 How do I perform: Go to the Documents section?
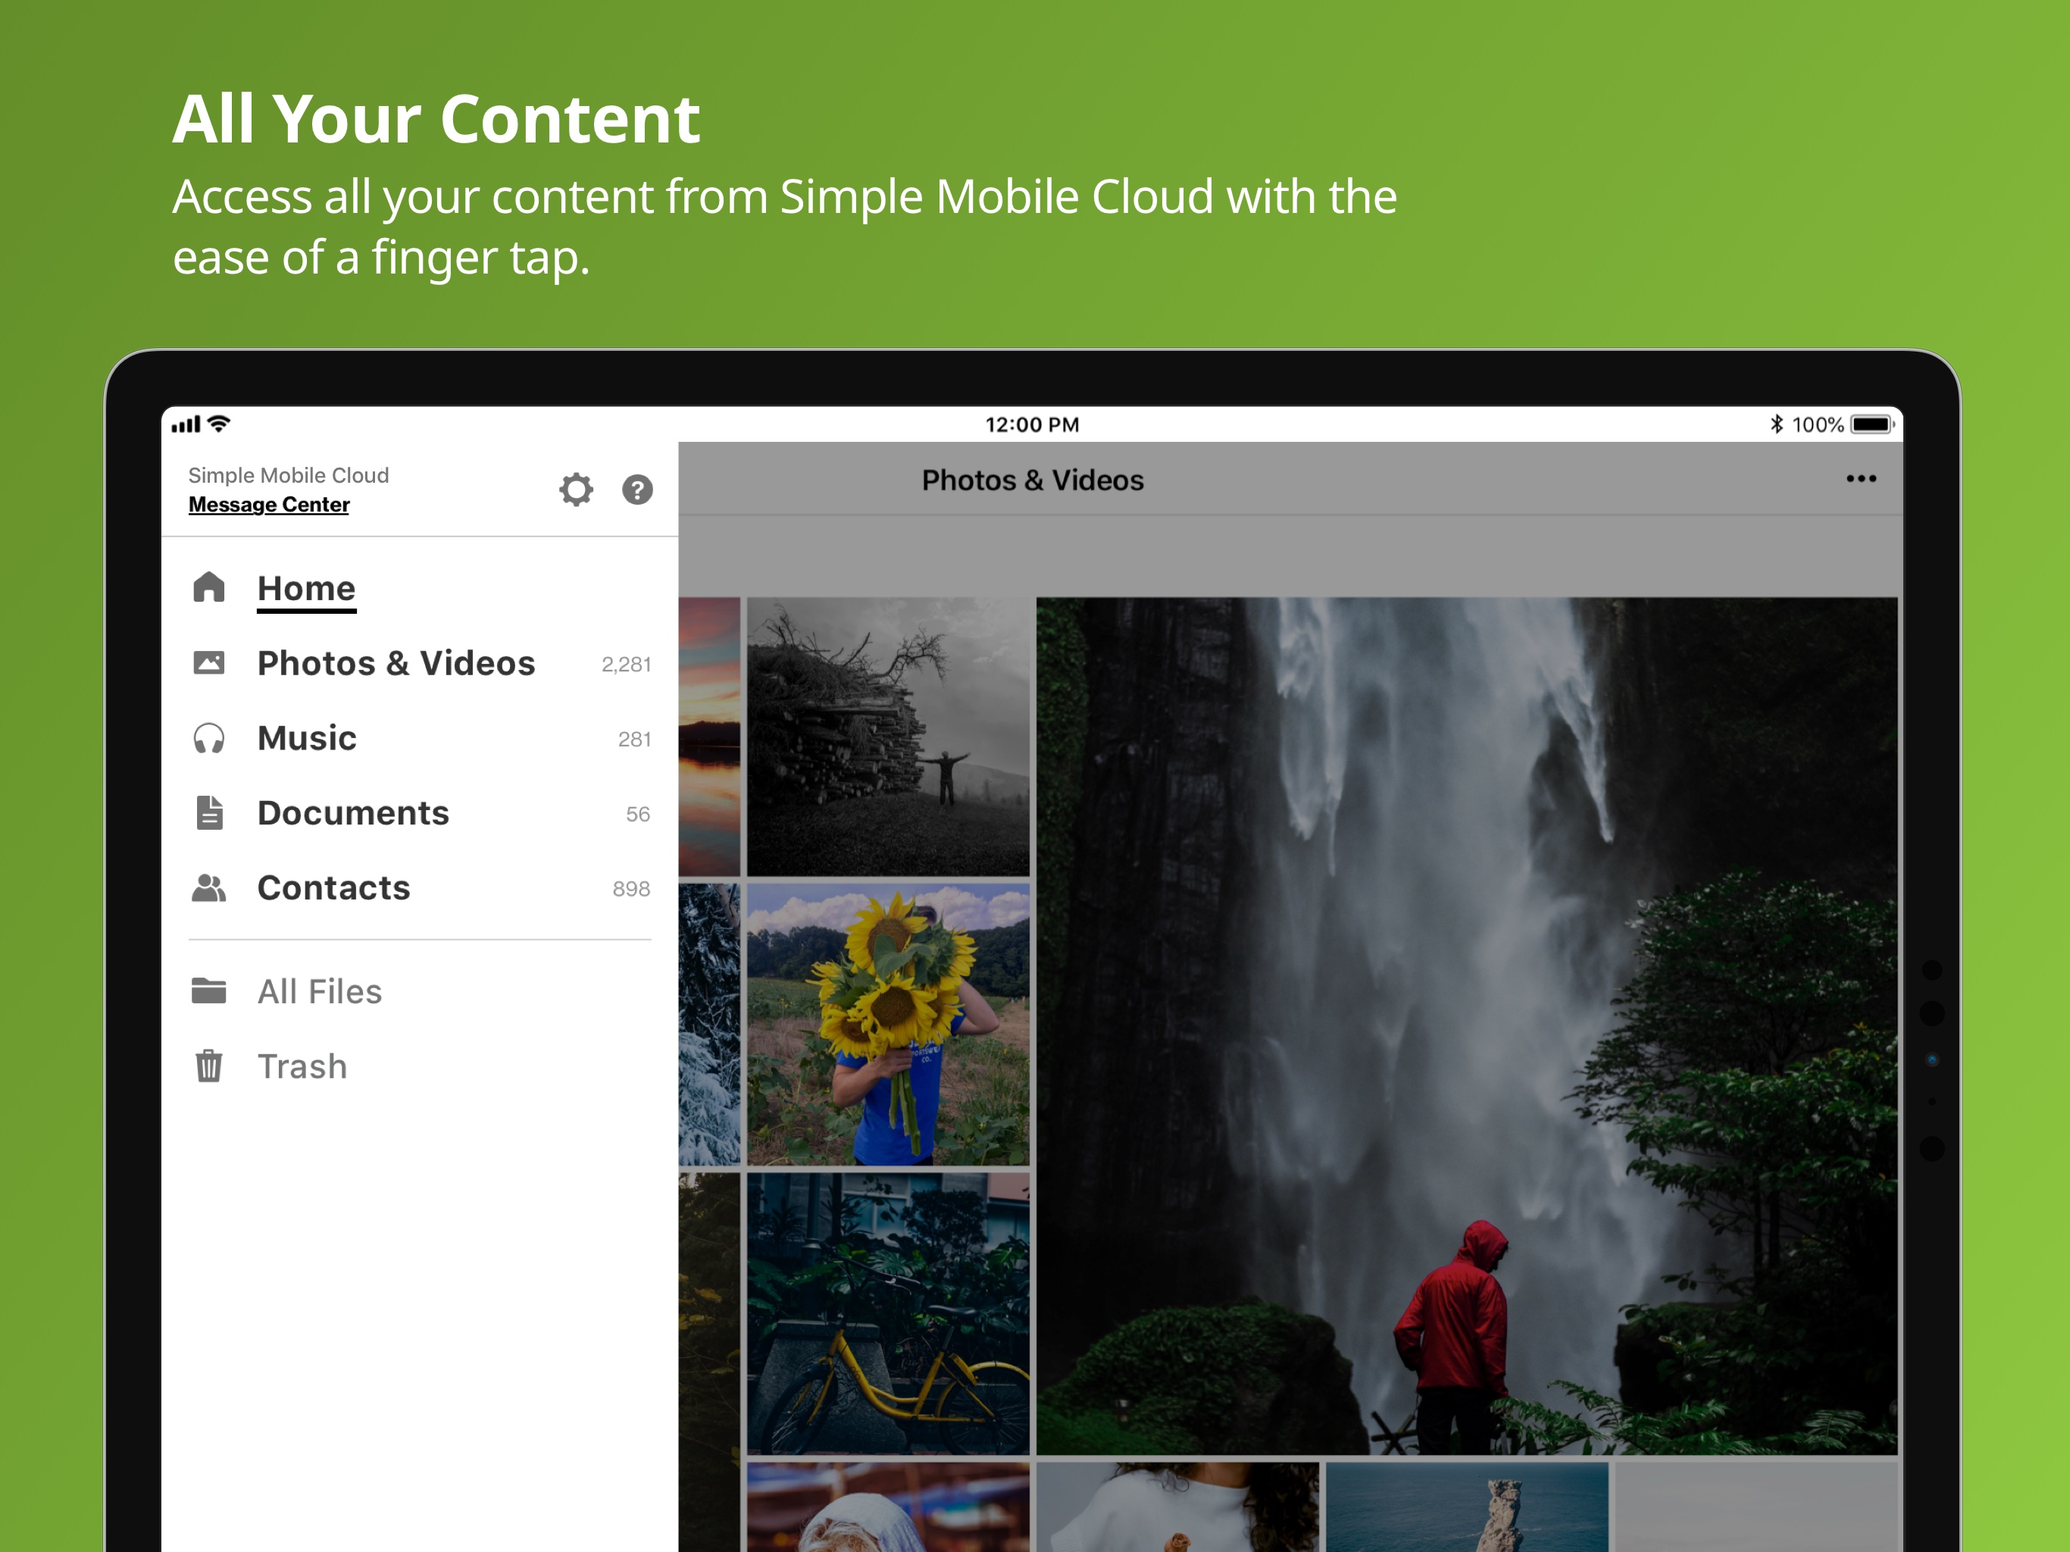[x=353, y=812]
